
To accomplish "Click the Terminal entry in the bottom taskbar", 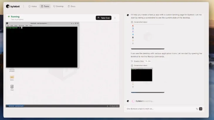I will [15, 106].
